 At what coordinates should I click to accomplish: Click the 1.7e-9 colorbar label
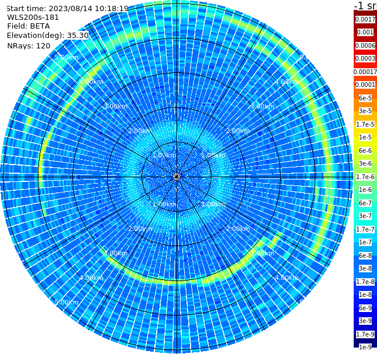coord(365,334)
